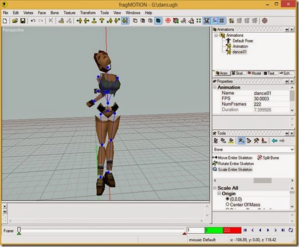Choose Scale Entire Skeleton tool

(233, 169)
